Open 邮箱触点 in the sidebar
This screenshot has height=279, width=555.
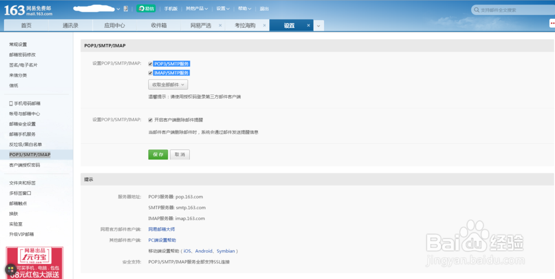pos(18,203)
